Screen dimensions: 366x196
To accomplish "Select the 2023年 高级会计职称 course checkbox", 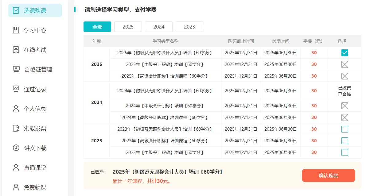I will tap(345, 141).
